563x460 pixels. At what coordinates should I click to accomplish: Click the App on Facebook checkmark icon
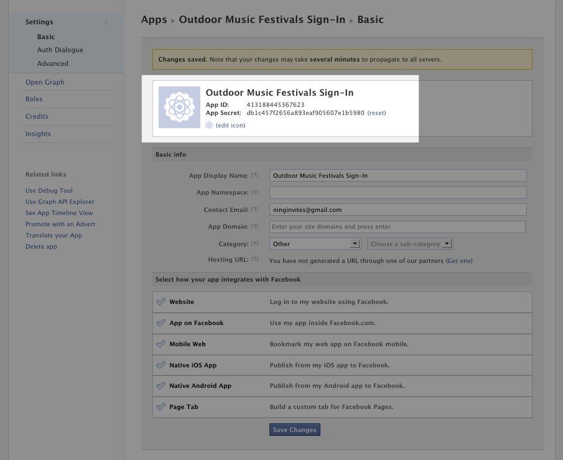(161, 323)
